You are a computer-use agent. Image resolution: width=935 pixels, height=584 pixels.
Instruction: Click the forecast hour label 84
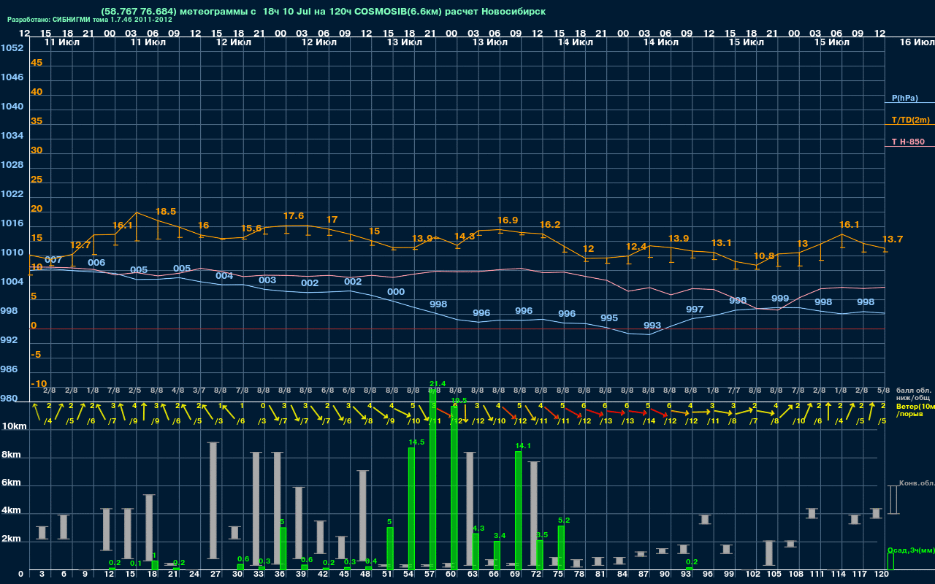[x=622, y=575]
